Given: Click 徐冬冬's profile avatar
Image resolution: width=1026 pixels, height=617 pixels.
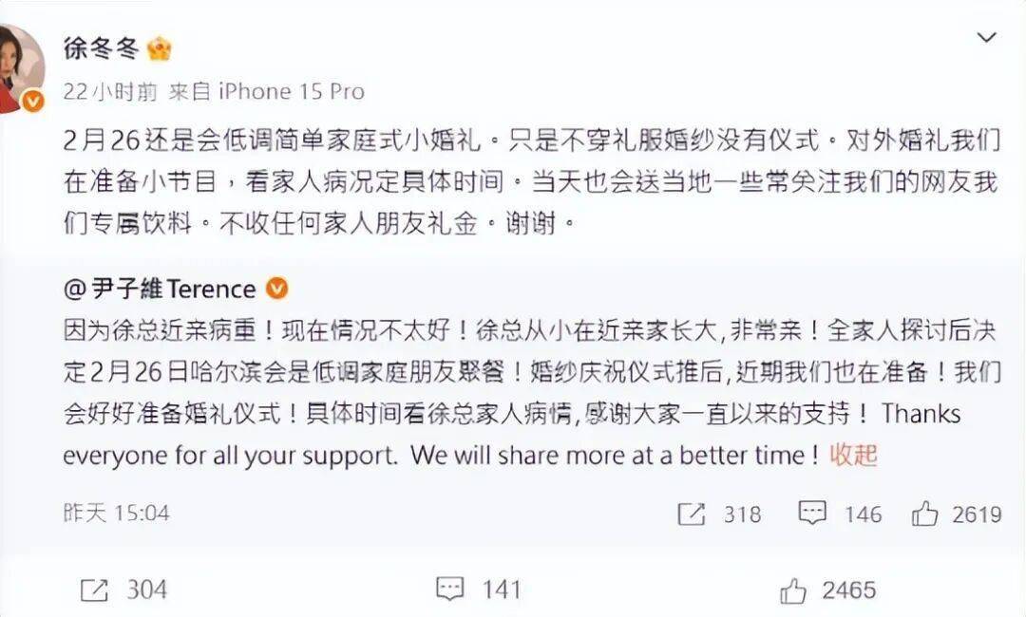Looking at the screenshot, I should pyautogui.click(x=19, y=66).
